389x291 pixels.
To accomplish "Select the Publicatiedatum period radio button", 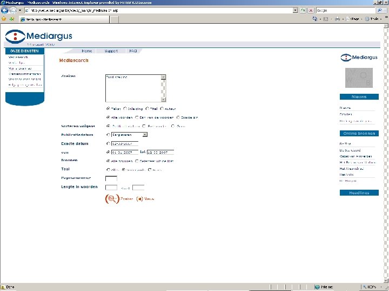I will (108, 135).
